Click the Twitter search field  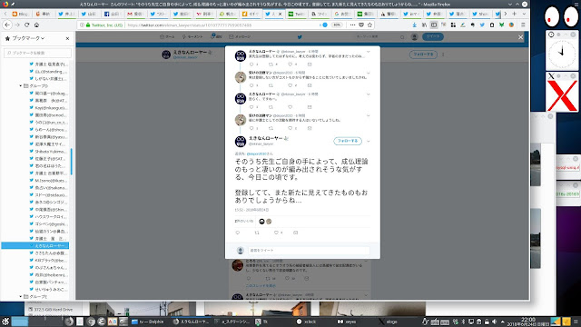coord(379,36)
